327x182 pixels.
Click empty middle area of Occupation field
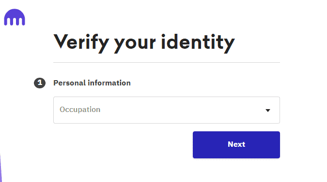[x=177, y=110]
